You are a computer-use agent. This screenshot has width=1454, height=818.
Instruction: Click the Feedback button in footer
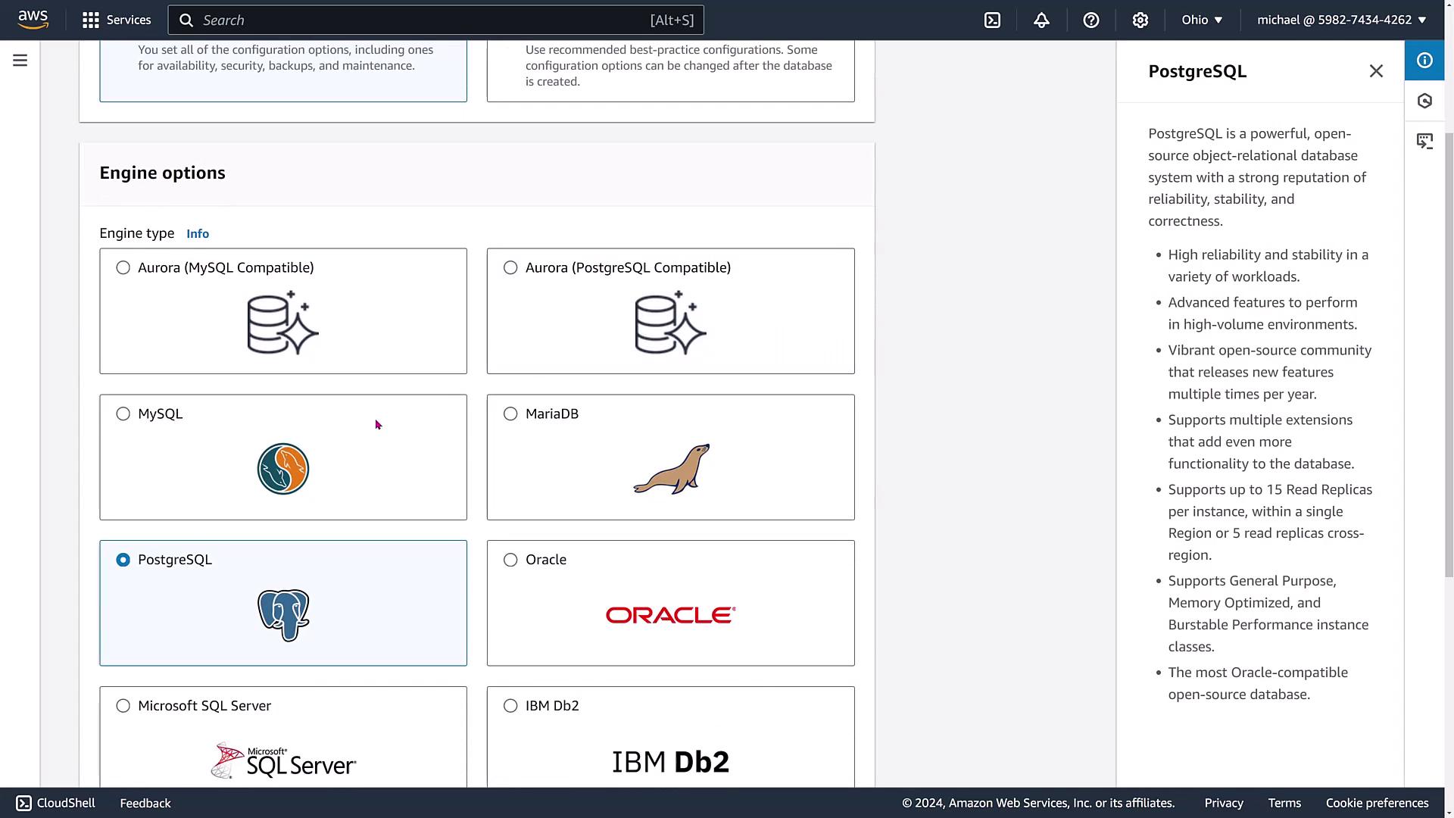[145, 803]
